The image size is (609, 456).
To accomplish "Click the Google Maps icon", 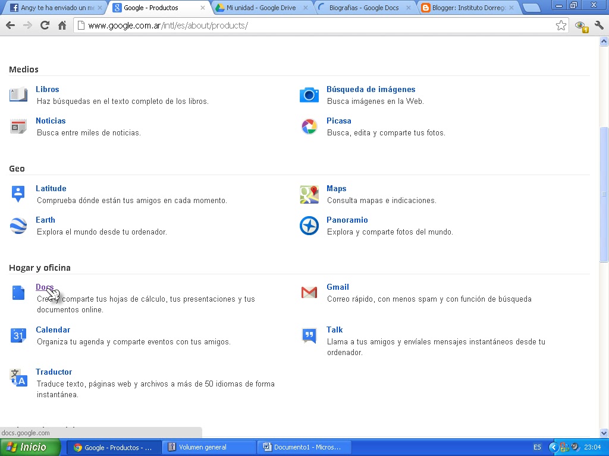I will point(309,194).
